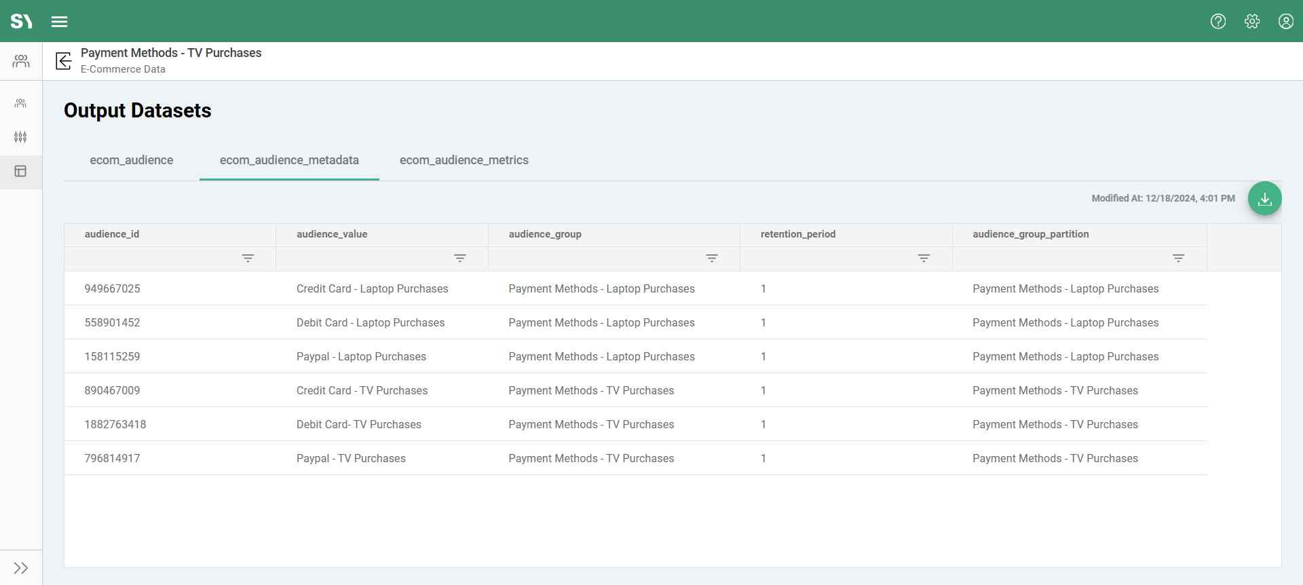This screenshot has height=585, width=1303.
Task: Open filter for audience_id column
Action: click(x=248, y=259)
